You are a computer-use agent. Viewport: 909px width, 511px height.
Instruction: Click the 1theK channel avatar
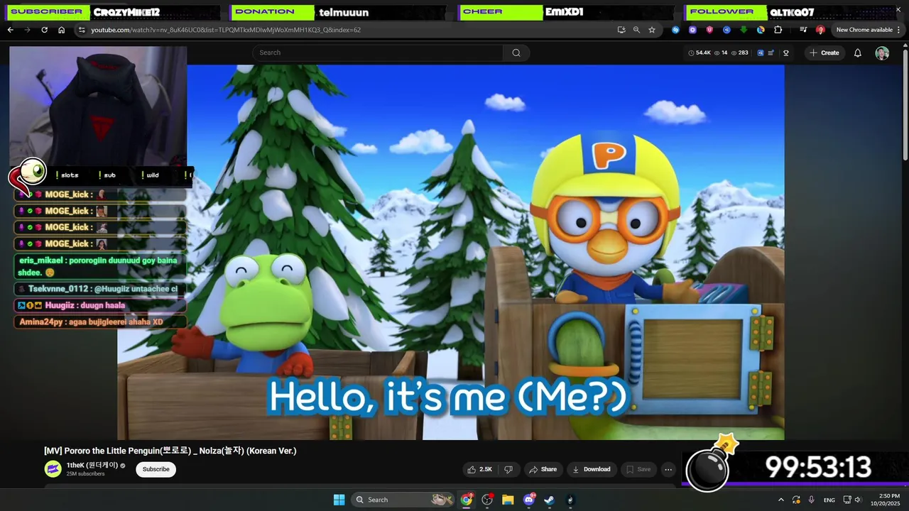(x=53, y=468)
